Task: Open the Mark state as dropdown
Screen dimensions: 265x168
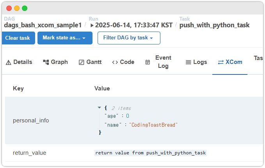Action: point(65,38)
